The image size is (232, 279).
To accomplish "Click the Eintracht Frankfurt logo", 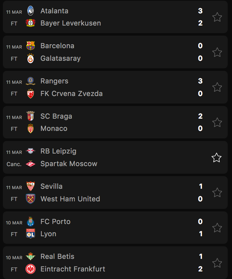I will (31, 269).
